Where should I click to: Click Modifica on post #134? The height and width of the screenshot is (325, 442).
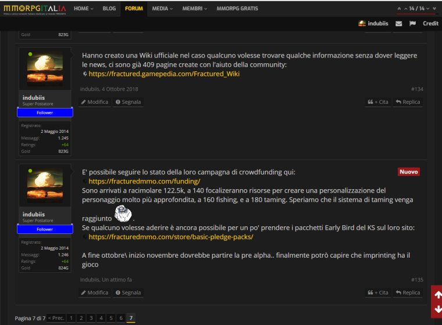pyautogui.click(x=94, y=102)
